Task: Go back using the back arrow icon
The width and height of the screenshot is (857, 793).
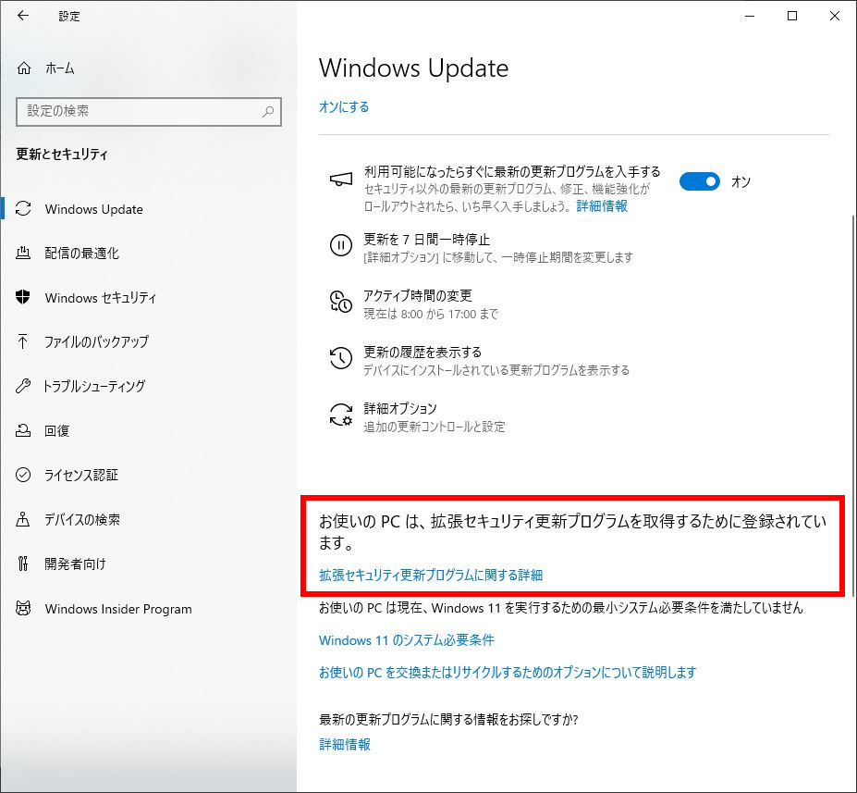Action: pyautogui.click(x=23, y=16)
